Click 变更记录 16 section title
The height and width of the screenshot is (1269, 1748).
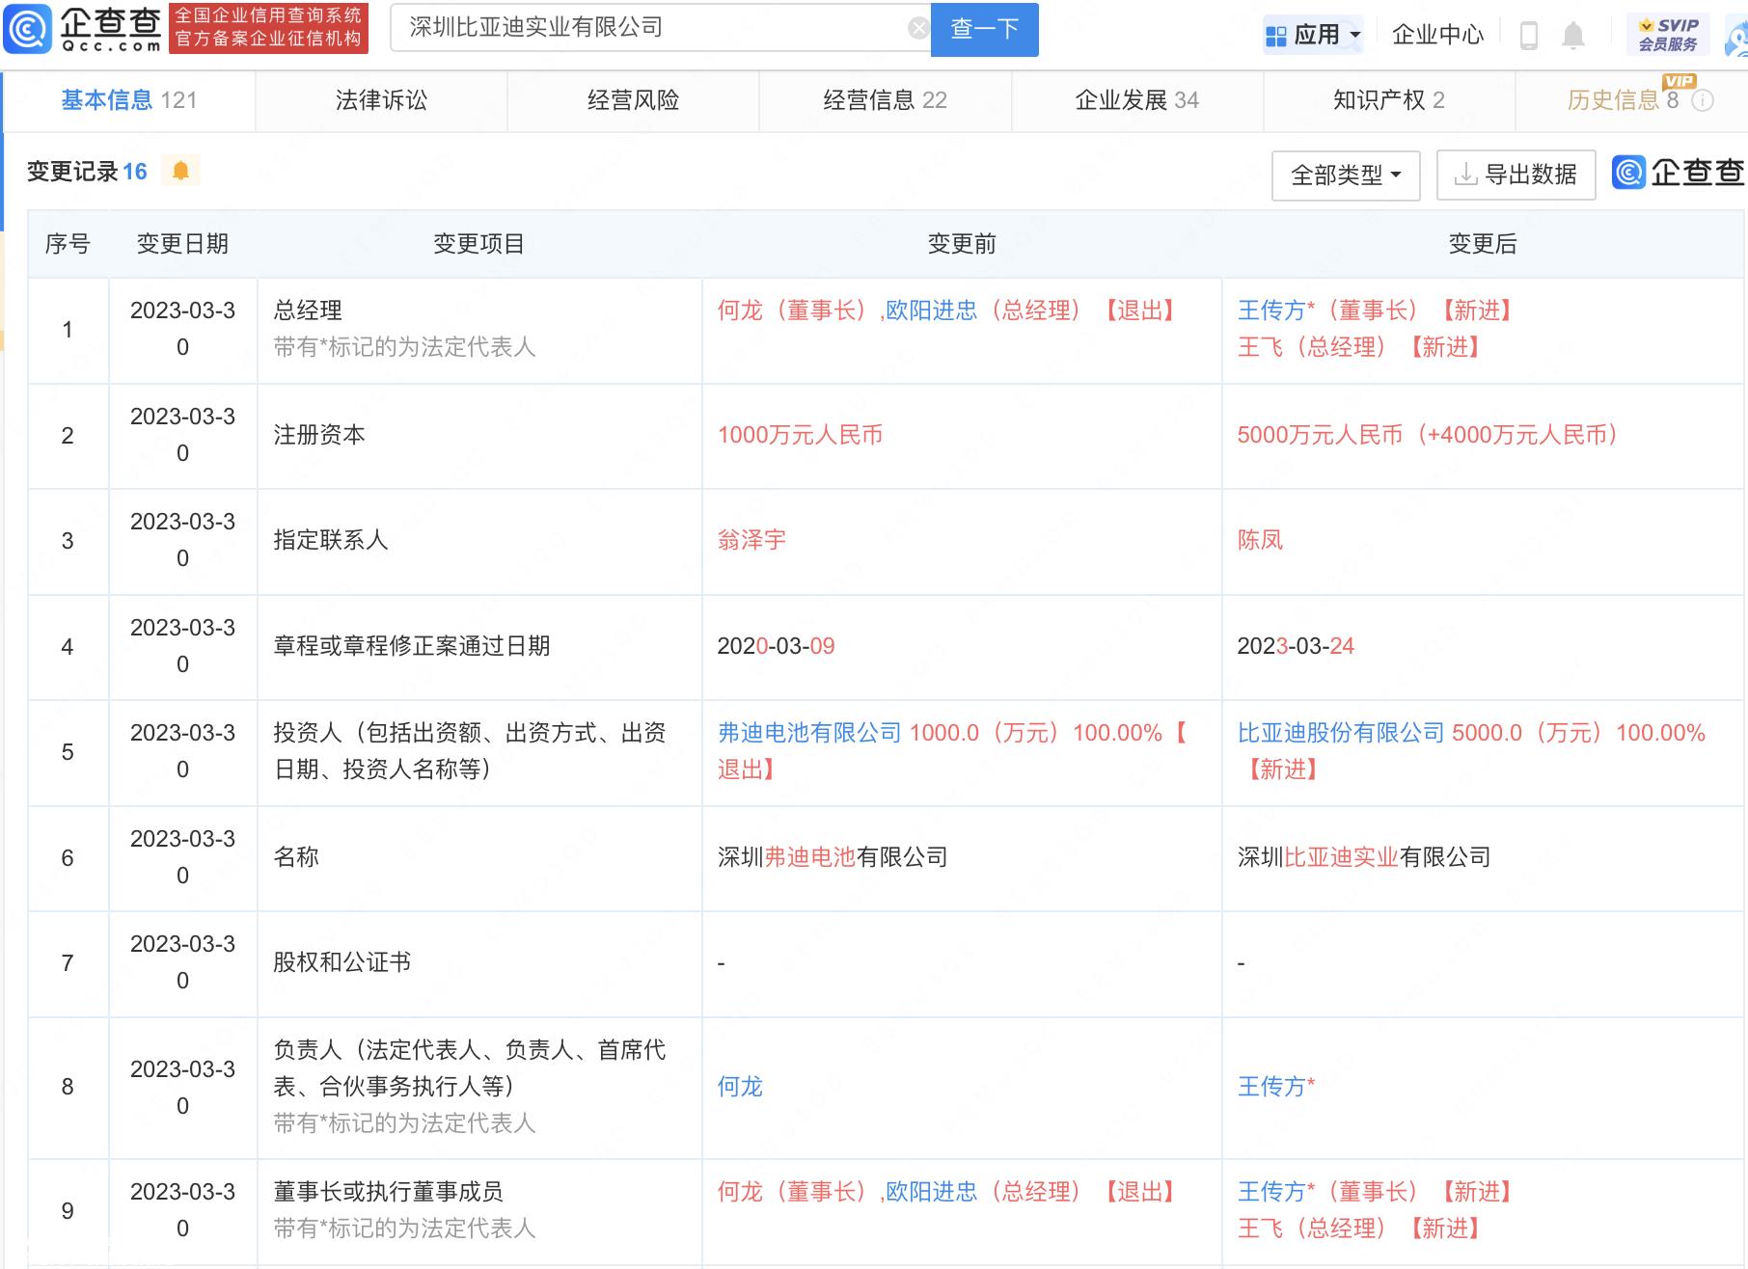point(87,172)
